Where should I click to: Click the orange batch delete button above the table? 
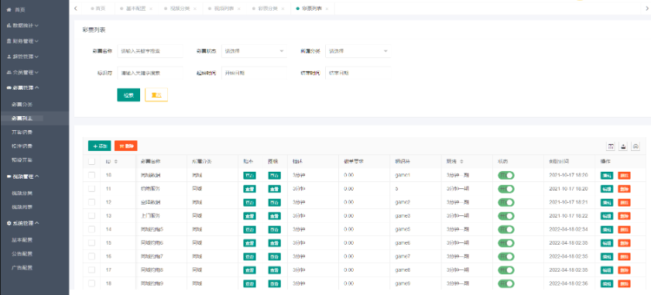click(126, 146)
